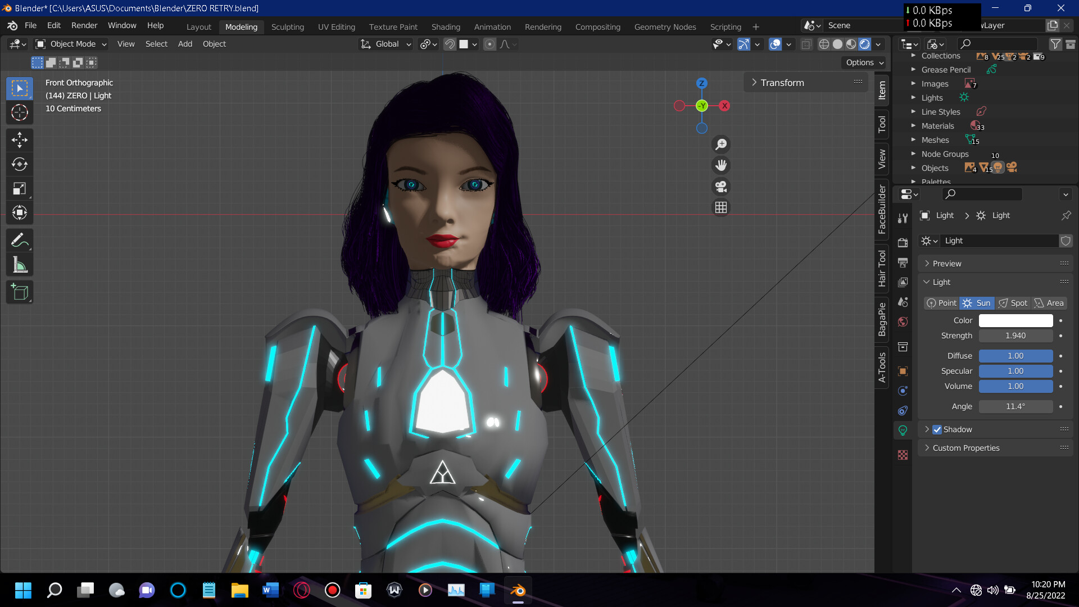This screenshot has width=1079, height=607.
Task: Expand the Materials tree entry
Action: pyautogui.click(x=913, y=126)
